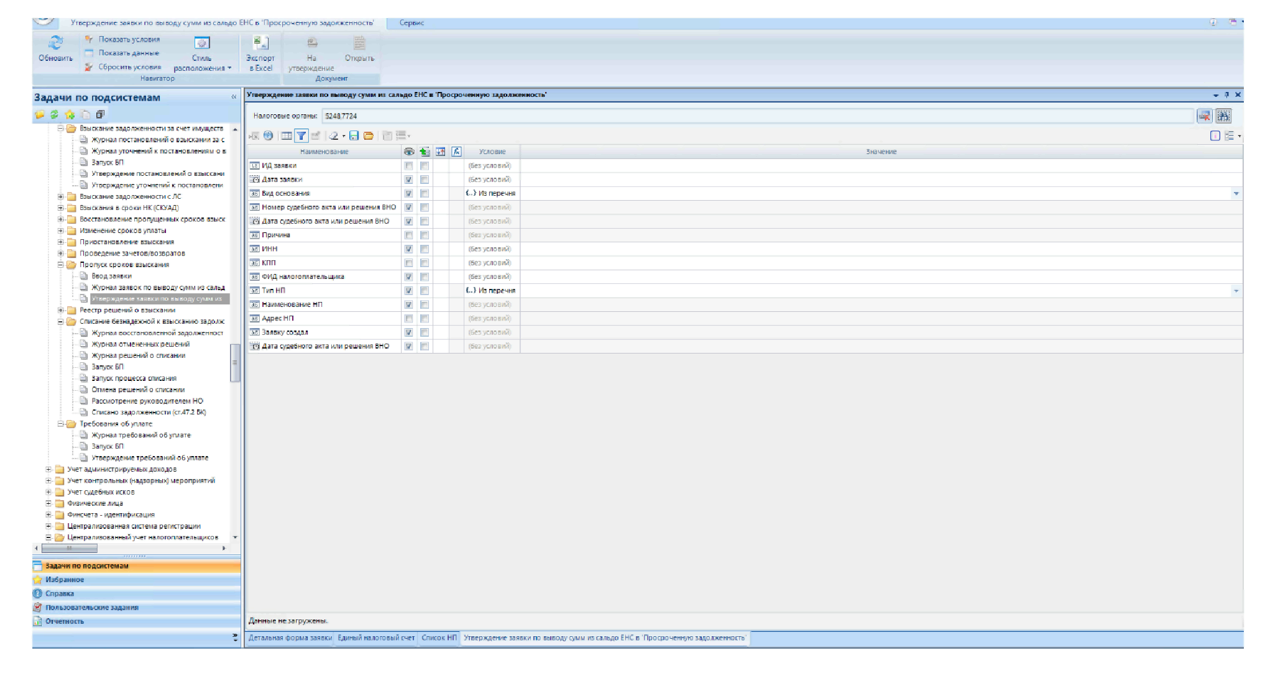The image size is (1265, 676).
Task: Toggle visibility checkbox for Тип НП
Action: (408, 291)
